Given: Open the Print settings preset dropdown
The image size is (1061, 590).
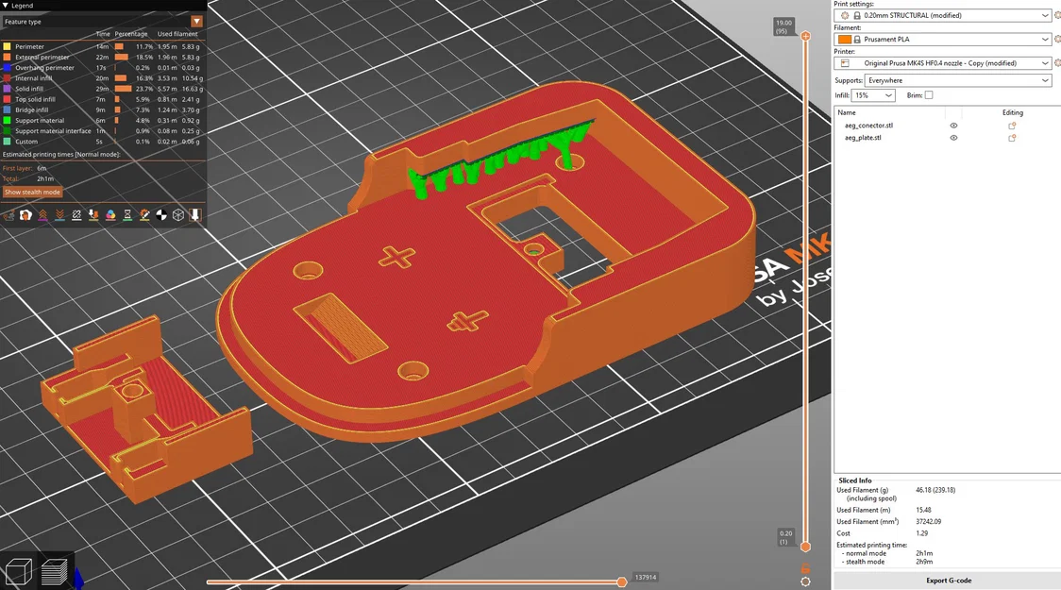Looking at the screenshot, I should tap(943, 15).
